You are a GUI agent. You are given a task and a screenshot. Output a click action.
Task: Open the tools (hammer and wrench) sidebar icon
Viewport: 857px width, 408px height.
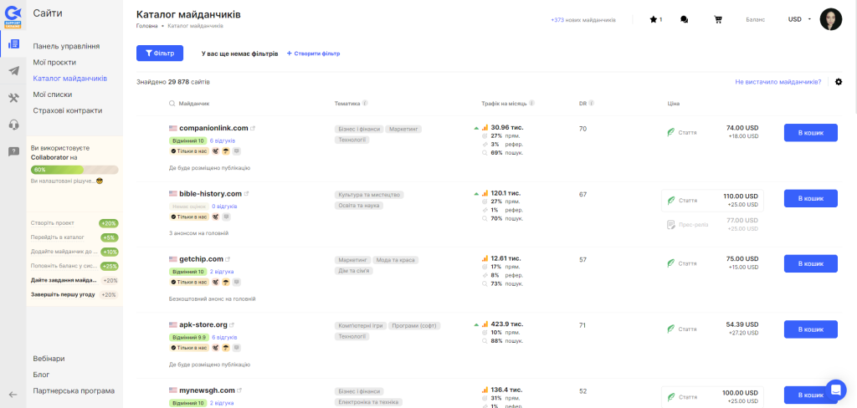coord(13,98)
